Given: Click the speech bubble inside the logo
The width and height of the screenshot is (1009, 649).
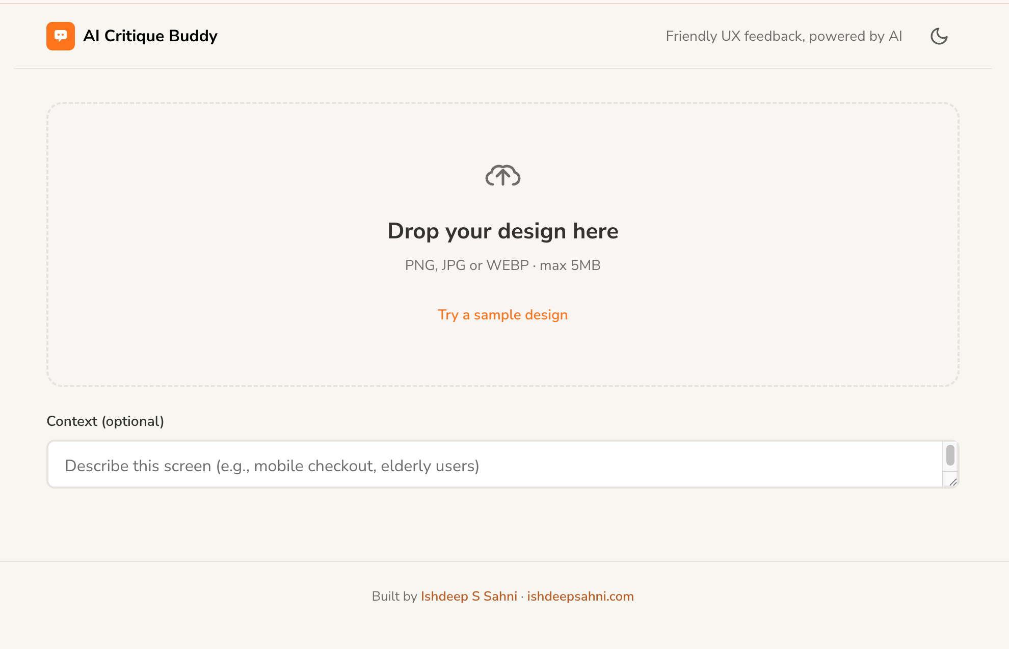Looking at the screenshot, I should pyautogui.click(x=60, y=35).
